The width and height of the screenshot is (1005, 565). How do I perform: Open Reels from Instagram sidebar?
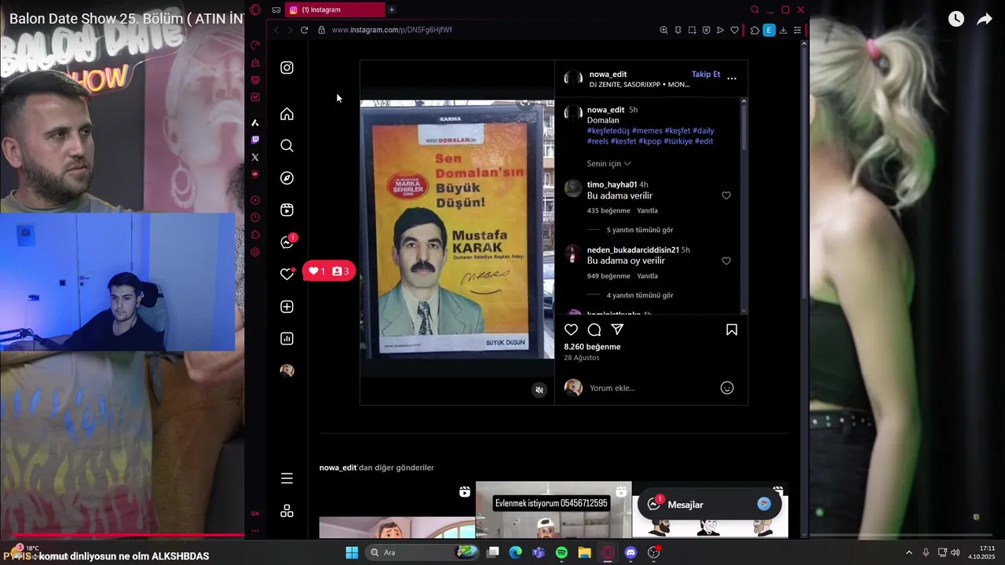(287, 210)
